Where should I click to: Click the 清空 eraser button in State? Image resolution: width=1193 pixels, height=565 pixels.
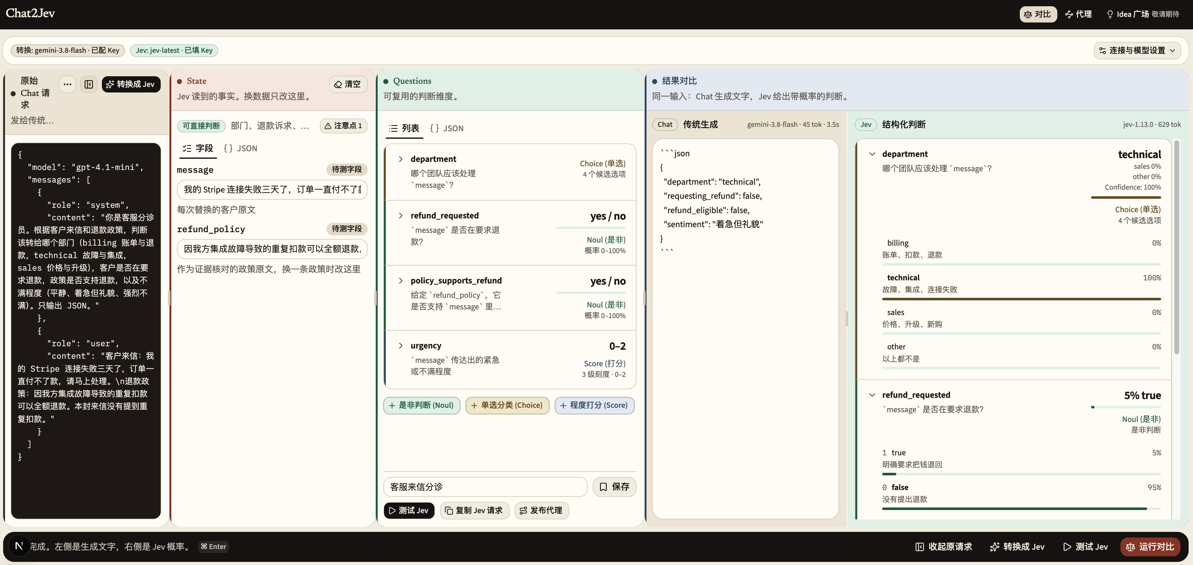348,84
